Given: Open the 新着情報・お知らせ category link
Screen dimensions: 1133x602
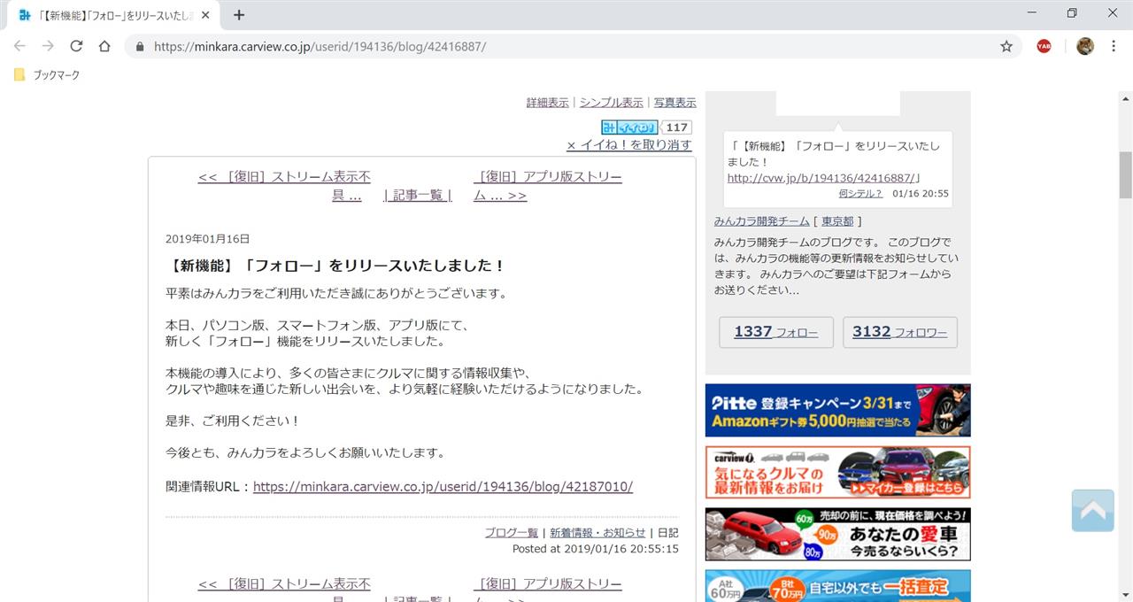Looking at the screenshot, I should pos(597,533).
